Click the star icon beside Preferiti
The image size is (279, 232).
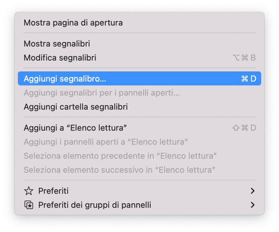29,191
